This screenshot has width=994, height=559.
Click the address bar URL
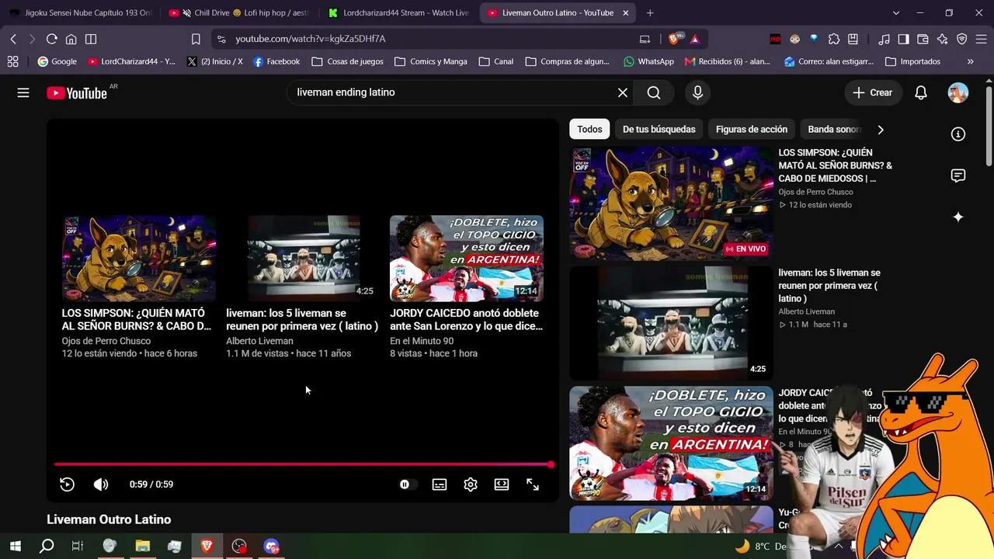tap(311, 39)
